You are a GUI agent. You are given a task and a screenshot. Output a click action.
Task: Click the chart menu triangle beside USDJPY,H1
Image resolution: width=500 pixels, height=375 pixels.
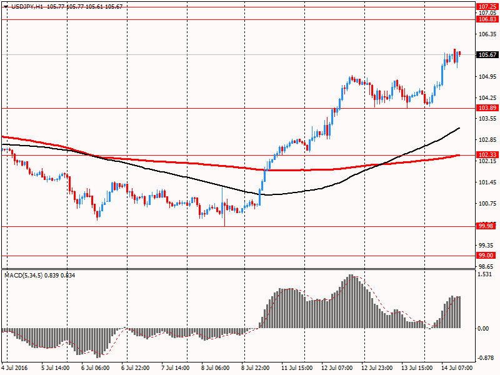tap(6, 7)
